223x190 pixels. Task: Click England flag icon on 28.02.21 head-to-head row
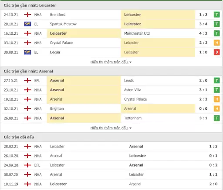point(27,146)
